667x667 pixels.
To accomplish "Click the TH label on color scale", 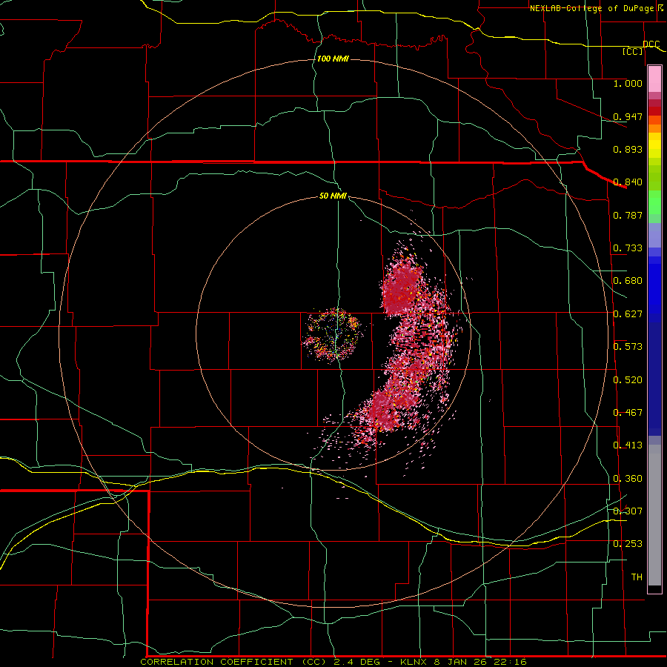I will [x=637, y=577].
